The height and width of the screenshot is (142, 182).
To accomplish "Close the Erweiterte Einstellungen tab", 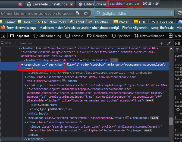I will [x=71, y=4].
